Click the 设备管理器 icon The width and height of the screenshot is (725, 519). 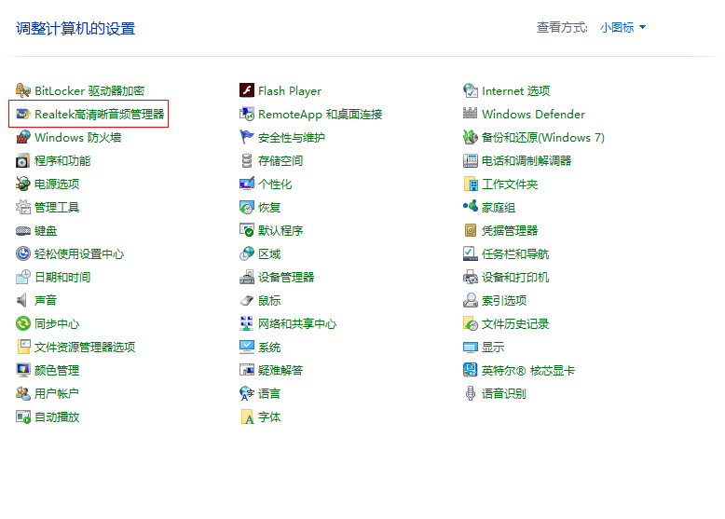(247, 277)
